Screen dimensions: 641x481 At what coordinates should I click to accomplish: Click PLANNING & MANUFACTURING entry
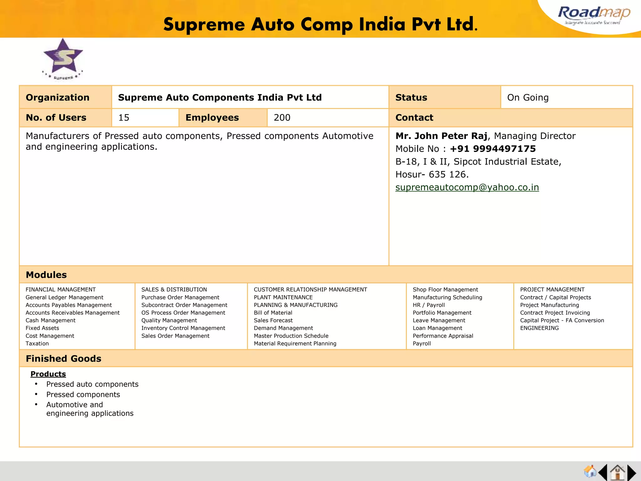[295, 305]
